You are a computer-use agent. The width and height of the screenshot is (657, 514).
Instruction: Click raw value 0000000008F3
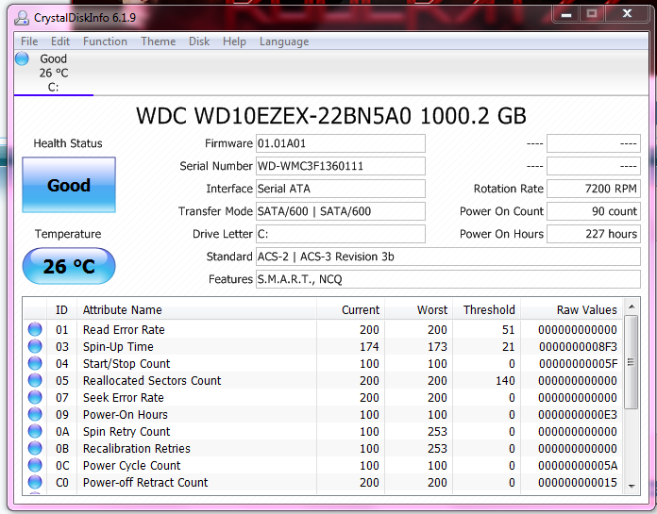[x=578, y=346]
